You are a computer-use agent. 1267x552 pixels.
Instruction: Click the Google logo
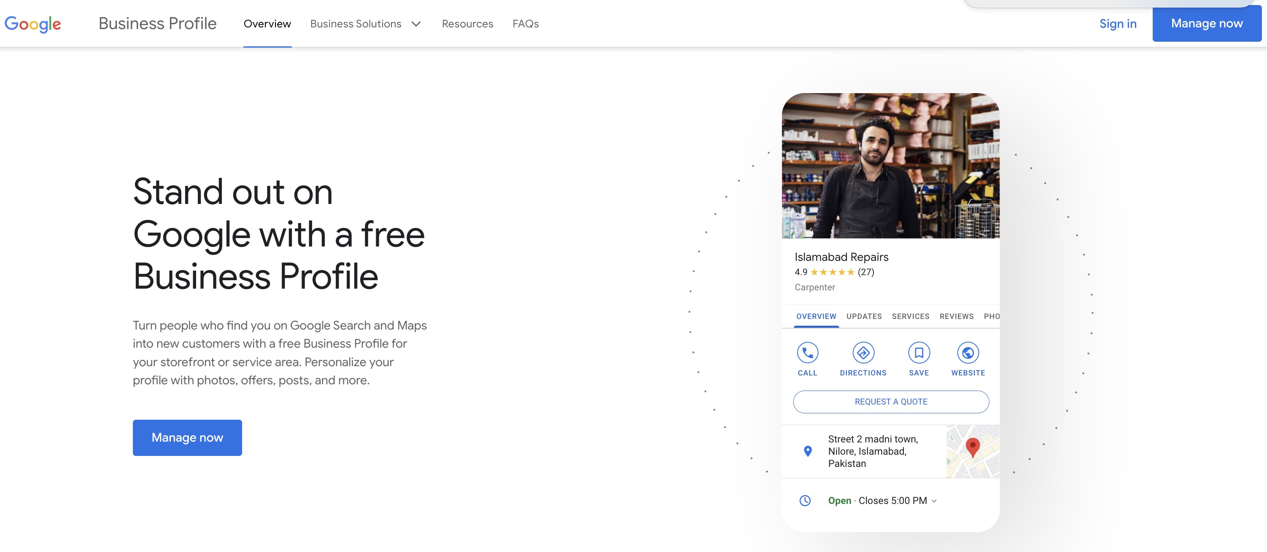coord(32,24)
